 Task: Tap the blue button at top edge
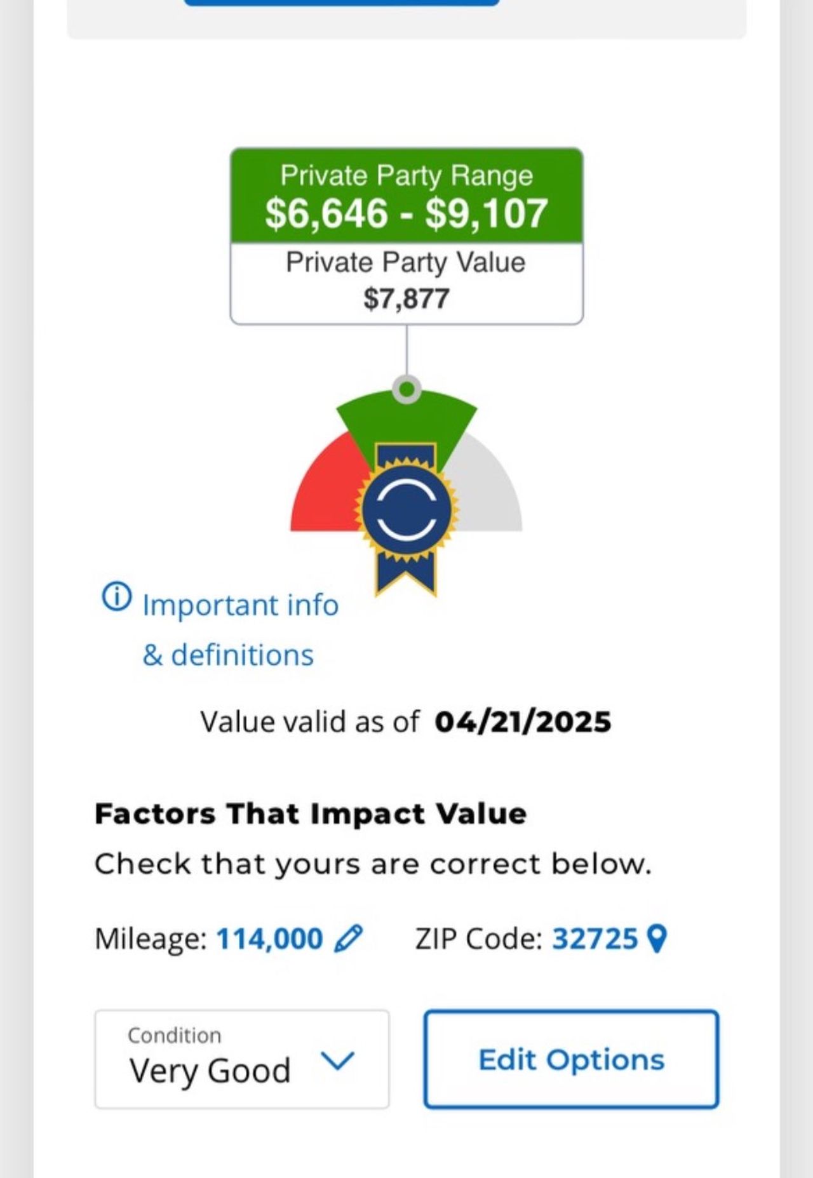pyautogui.click(x=341, y=3)
